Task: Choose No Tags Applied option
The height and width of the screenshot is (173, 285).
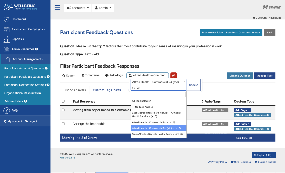Action: (x=158, y=107)
